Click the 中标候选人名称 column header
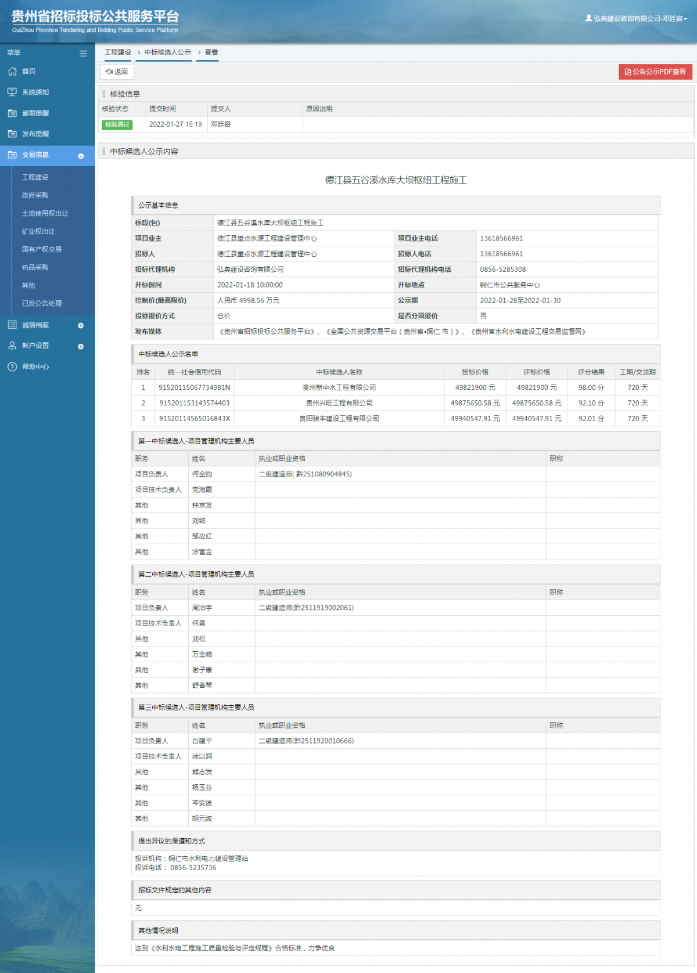 tap(339, 372)
